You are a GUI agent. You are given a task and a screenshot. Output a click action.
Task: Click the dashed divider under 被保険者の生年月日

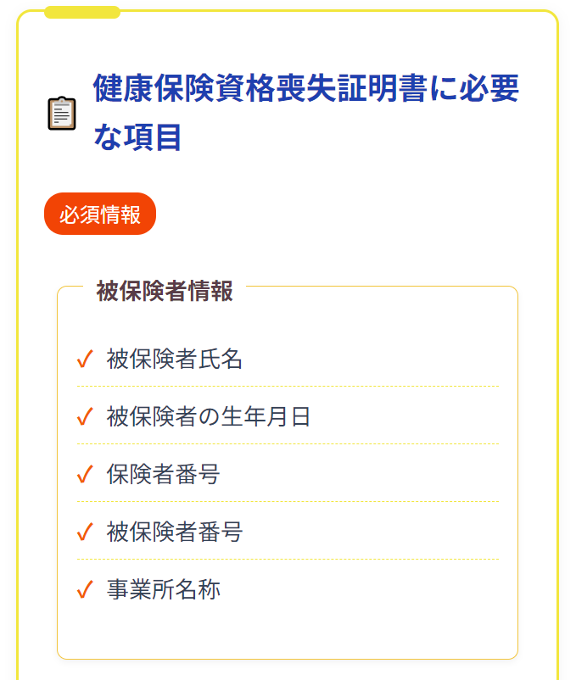288,443
